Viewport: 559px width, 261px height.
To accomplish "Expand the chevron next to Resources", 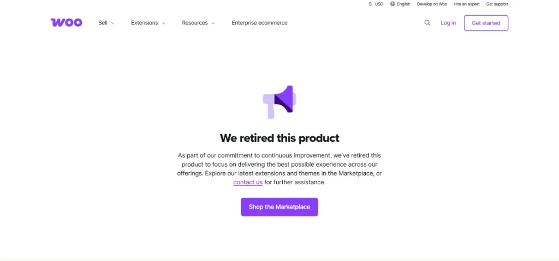I will point(213,23).
